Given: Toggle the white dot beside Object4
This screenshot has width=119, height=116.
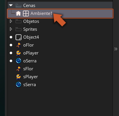Looking at the screenshot, I should (x=11, y=37).
